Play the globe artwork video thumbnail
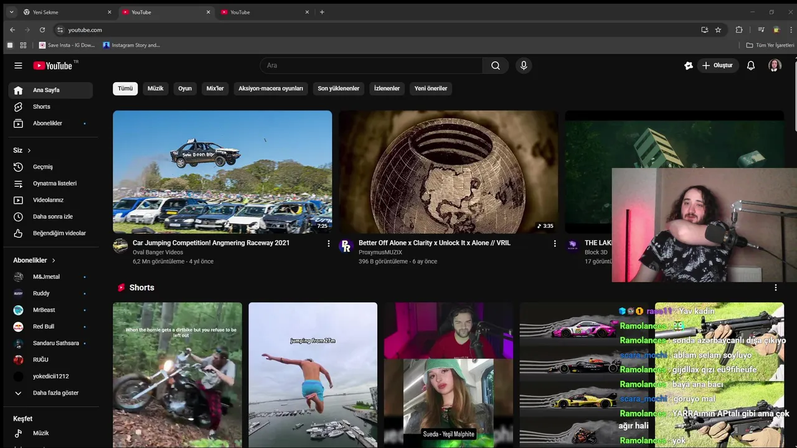Image resolution: width=797 pixels, height=448 pixels. pyautogui.click(x=448, y=172)
